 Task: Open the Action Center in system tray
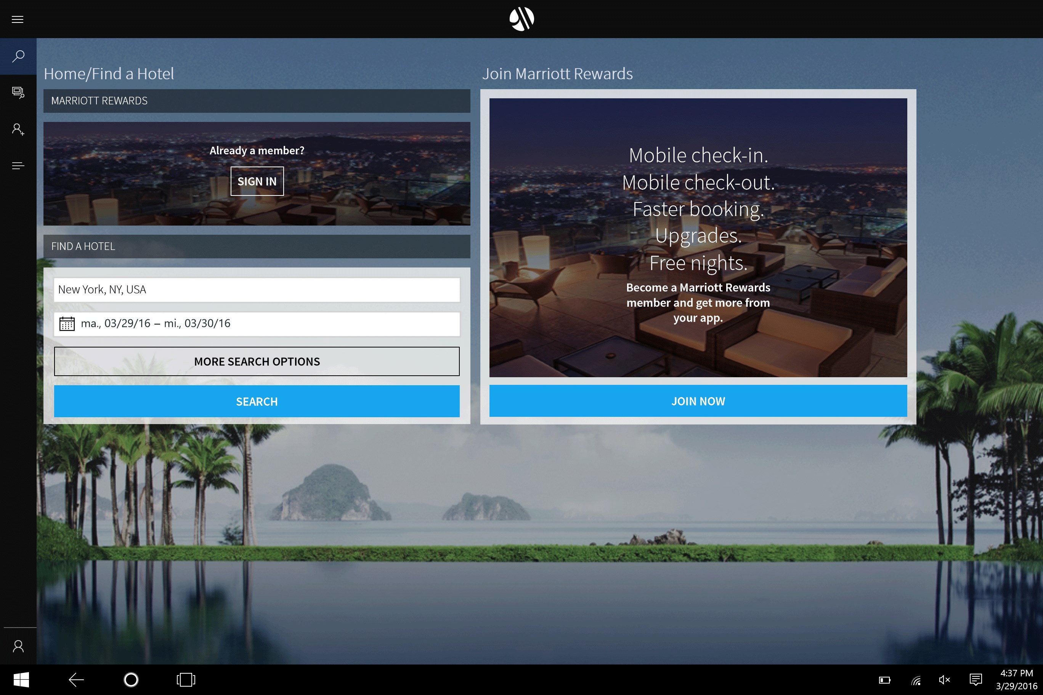pyautogui.click(x=975, y=679)
